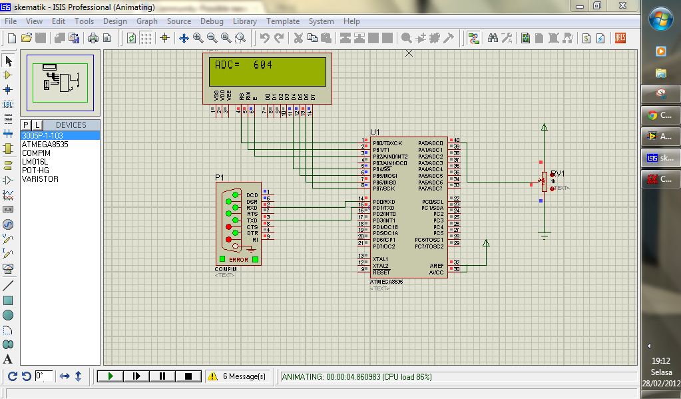This screenshot has width=681, height=399.
Task: Click the zoom to area icon
Action: (x=240, y=38)
